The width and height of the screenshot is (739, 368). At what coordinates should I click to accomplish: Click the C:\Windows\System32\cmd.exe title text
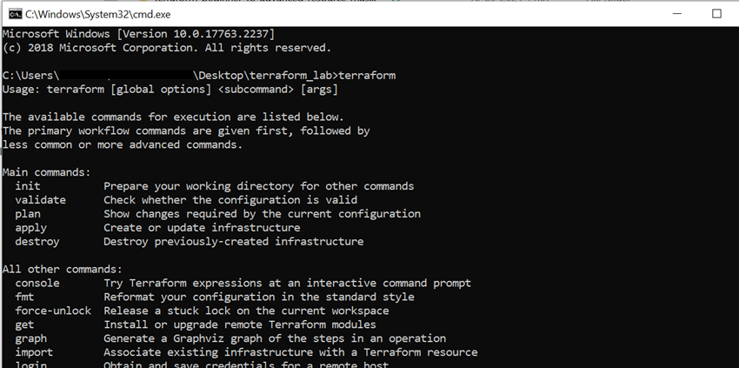click(98, 14)
